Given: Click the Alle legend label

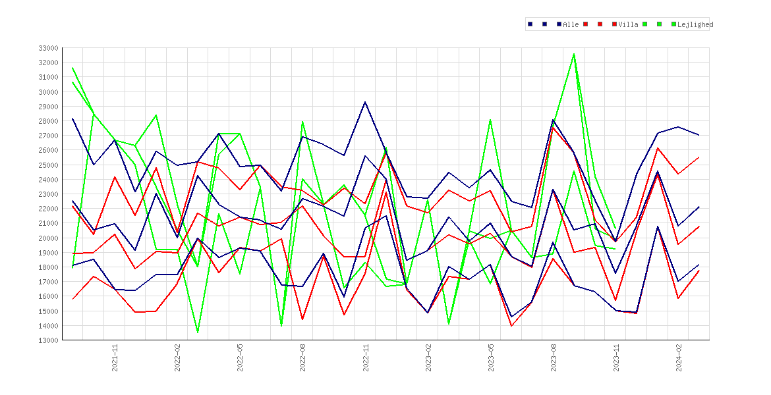Looking at the screenshot, I should (571, 24).
